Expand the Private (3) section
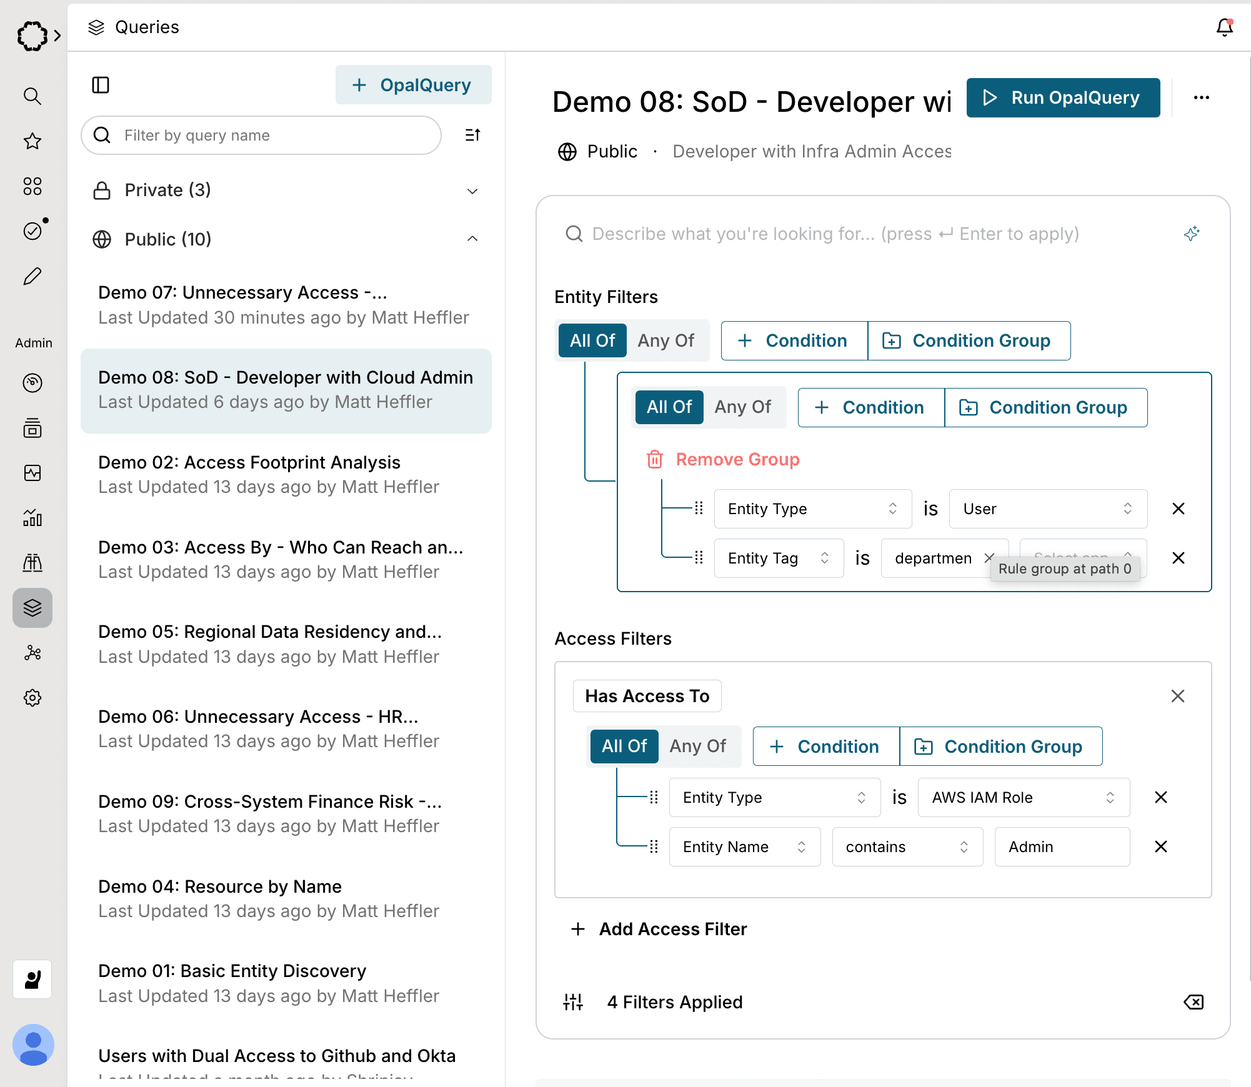Image resolution: width=1251 pixels, height=1087 pixels. tap(472, 191)
